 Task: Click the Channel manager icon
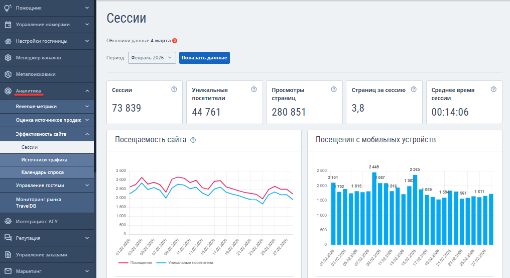pyautogui.click(x=8, y=58)
